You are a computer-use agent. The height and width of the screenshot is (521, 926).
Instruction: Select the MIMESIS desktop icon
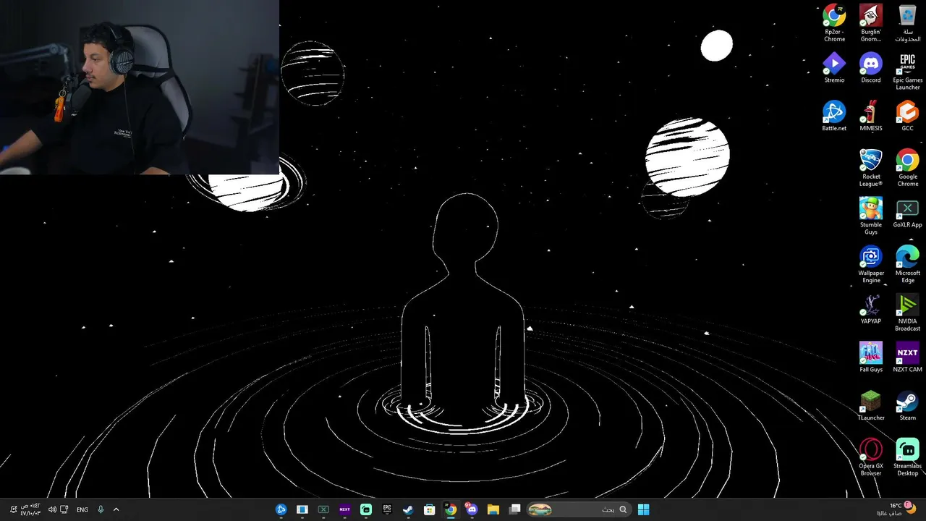click(x=871, y=116)
